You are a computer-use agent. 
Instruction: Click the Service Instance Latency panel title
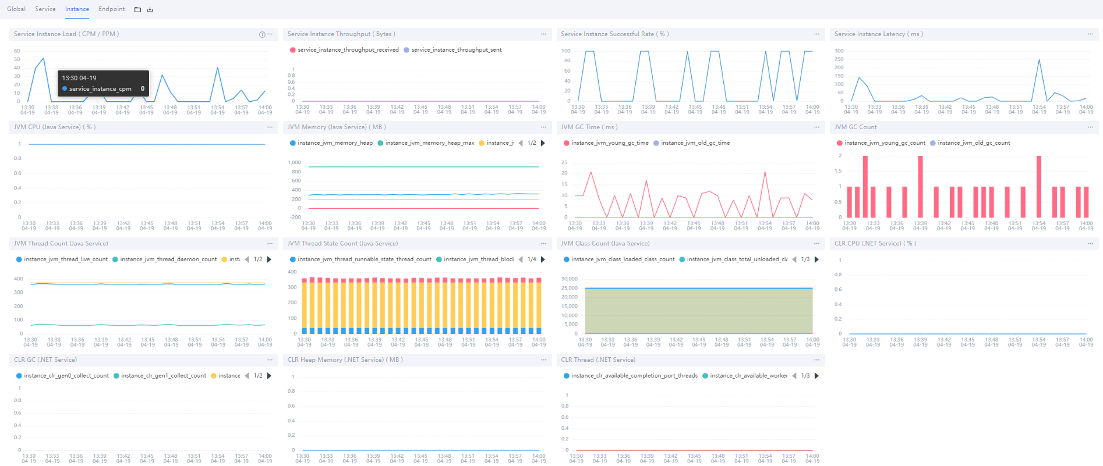[878, 34]
